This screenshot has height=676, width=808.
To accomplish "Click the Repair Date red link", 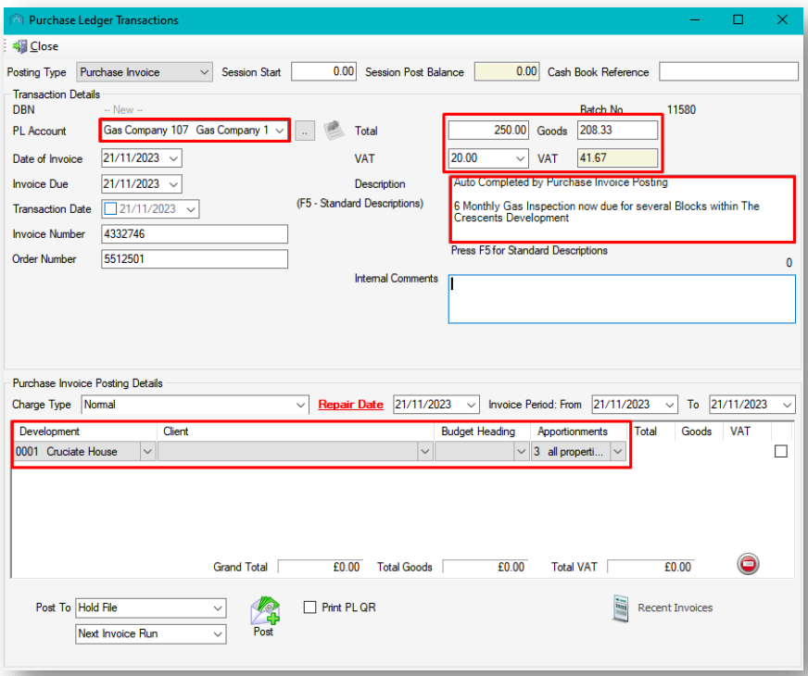I will tap(350, 405).
